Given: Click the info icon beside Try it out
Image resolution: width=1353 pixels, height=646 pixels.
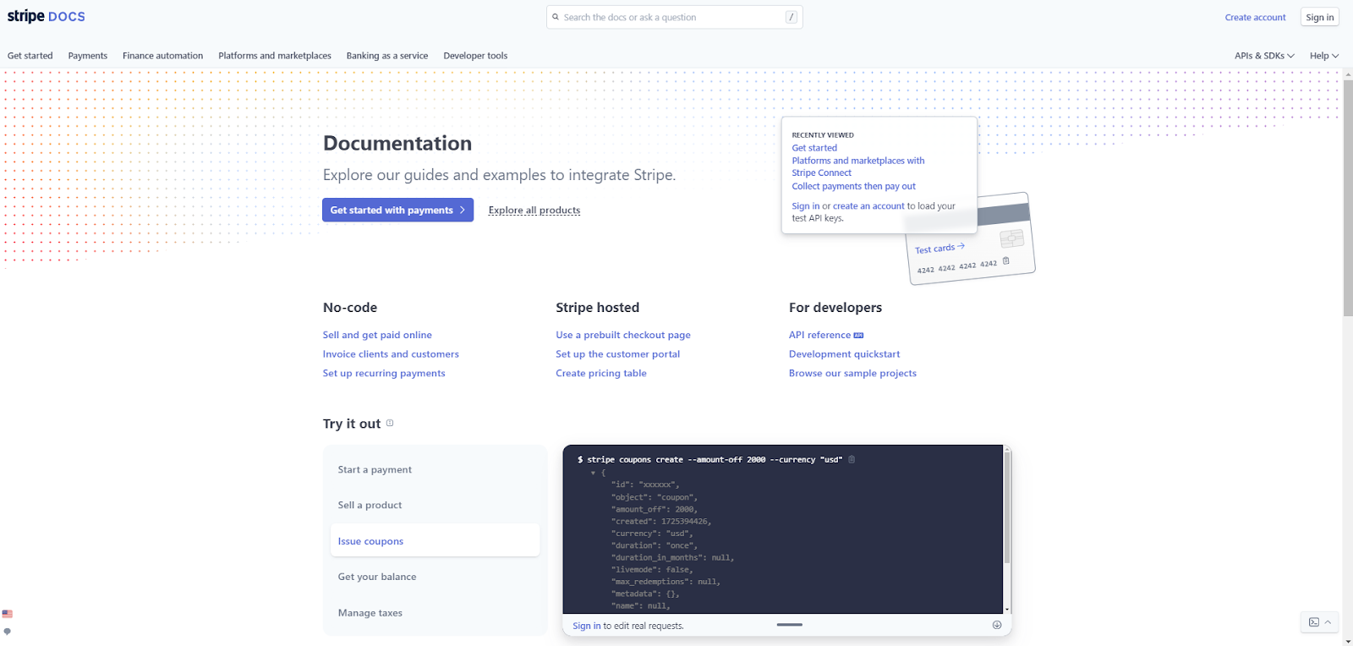Looking at the screenshot, I should [390, 423].
